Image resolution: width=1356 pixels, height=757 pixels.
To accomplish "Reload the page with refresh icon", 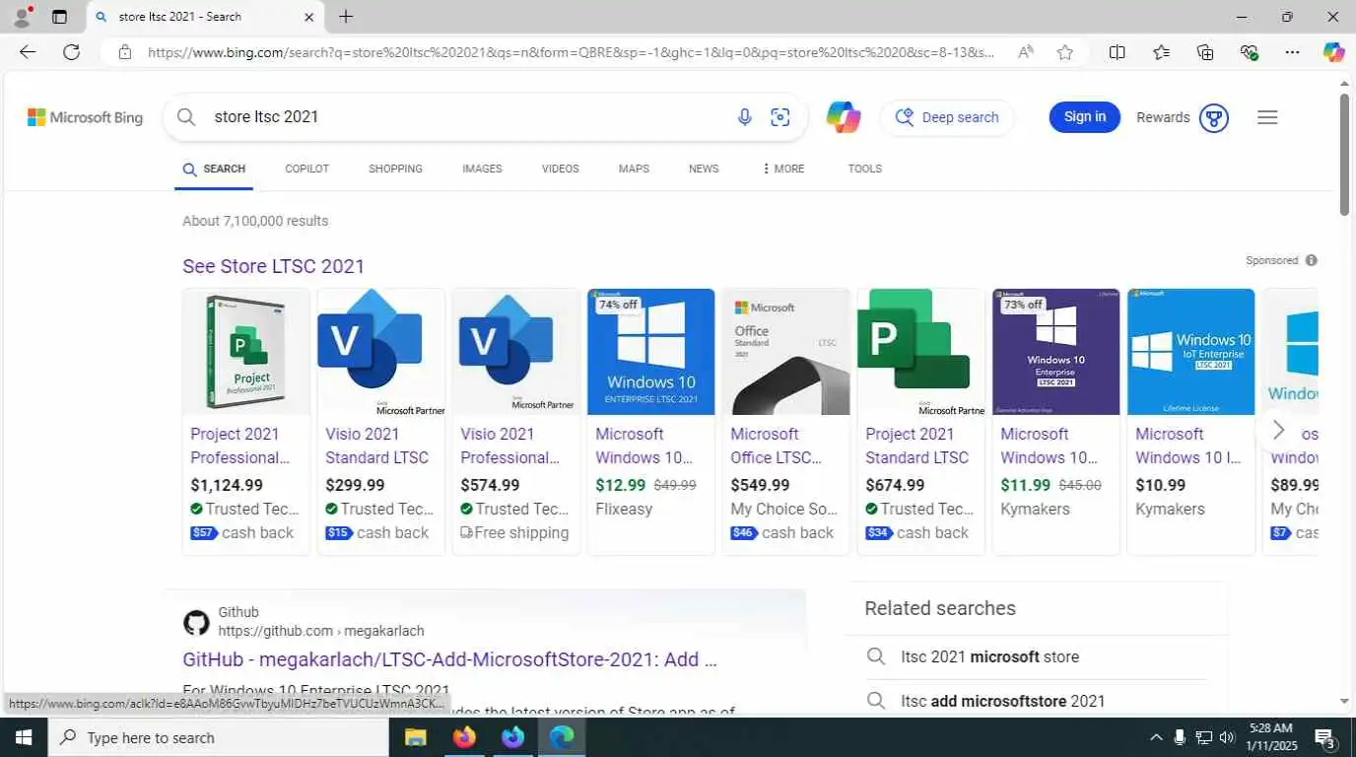I will point(72,52).
